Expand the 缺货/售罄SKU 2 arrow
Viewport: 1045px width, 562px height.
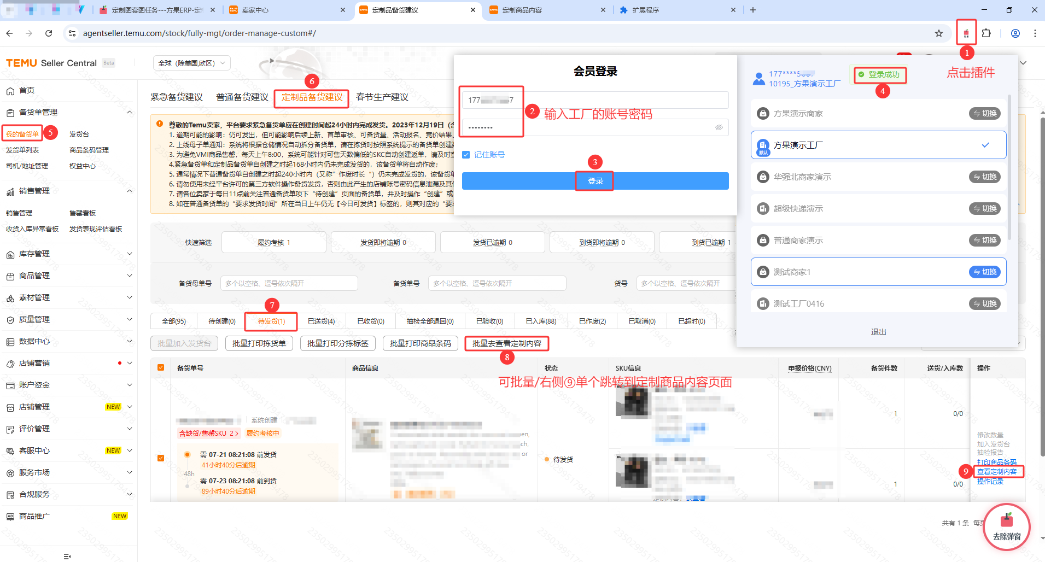(x=236, y=434)
